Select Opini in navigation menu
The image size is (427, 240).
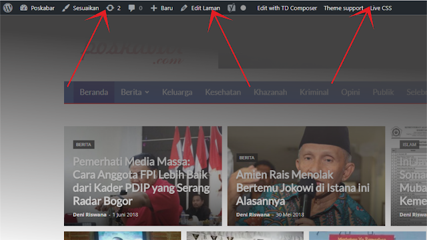tap(350, 92)
